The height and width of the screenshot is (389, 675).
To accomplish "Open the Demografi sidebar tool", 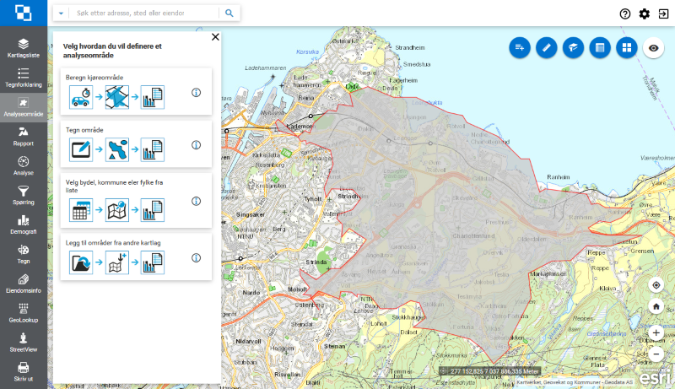I will [24, 224].
